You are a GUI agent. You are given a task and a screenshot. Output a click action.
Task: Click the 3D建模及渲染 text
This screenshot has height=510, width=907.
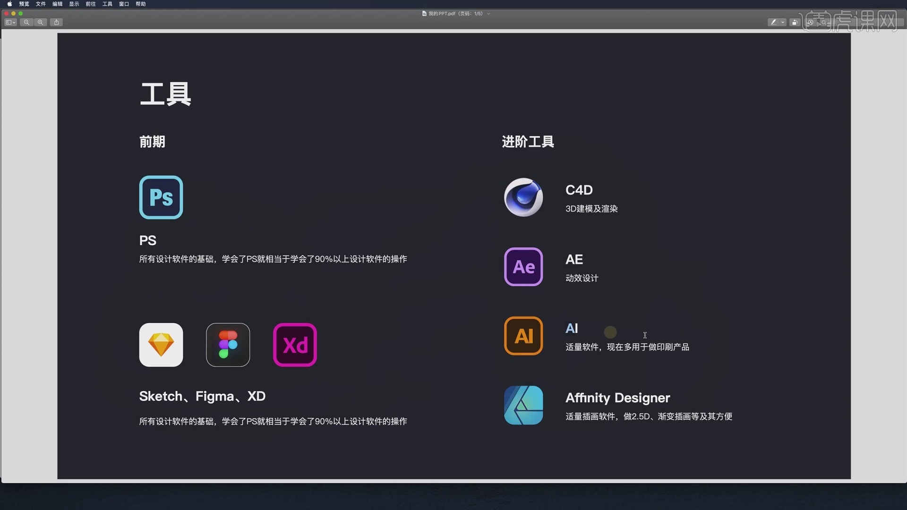[x=591, y=209]
